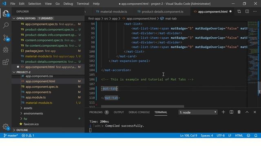Split the terminal pane

point(231,112)
